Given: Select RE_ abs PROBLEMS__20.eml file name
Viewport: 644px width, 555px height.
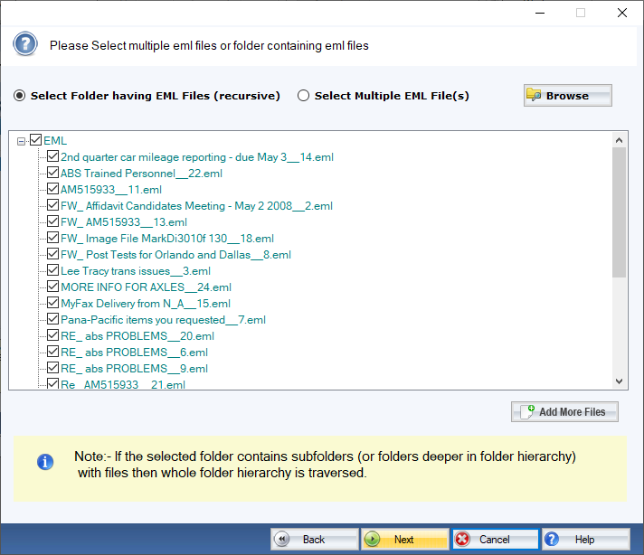Looking at the screenshot, I should [x=137, y=336].
